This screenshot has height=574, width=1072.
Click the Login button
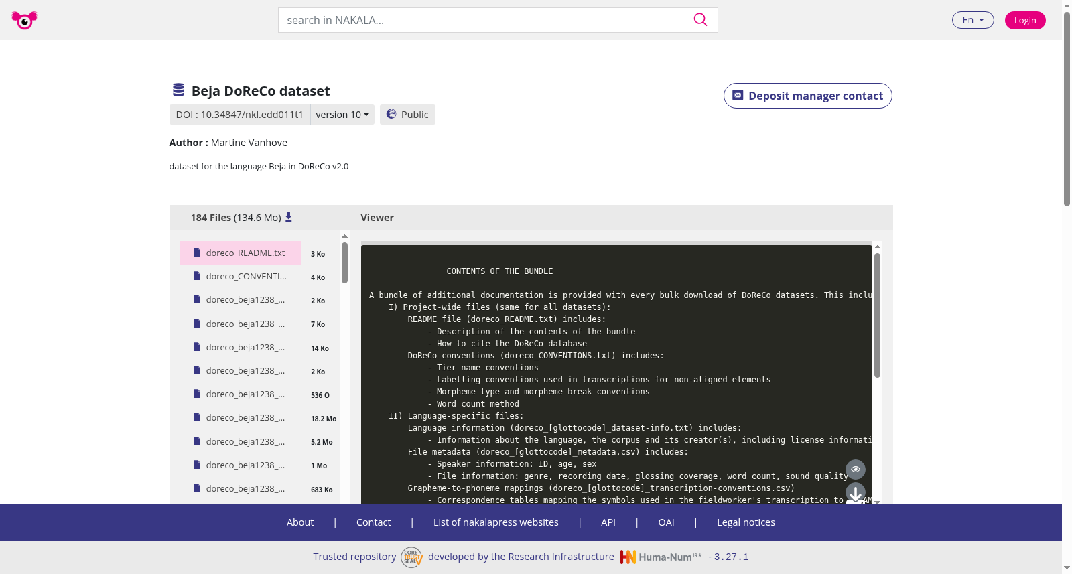click(1025, 20)
